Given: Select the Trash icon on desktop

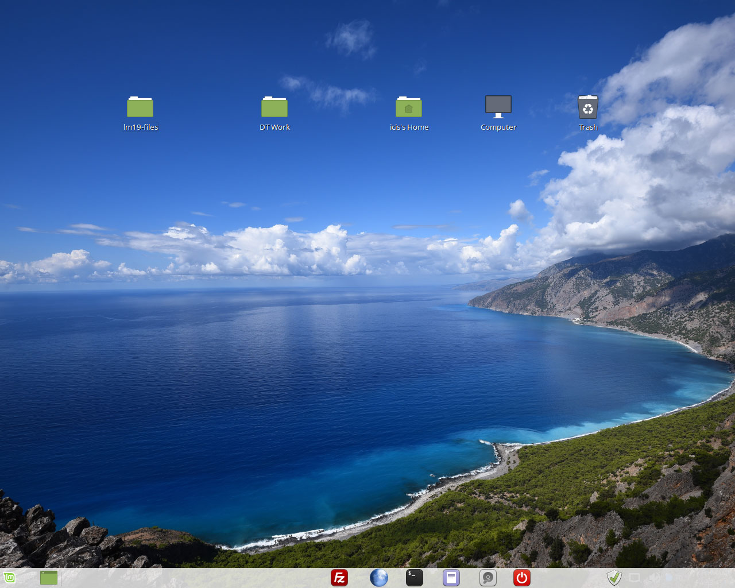Looking at the screenshot, I should 588,107.
